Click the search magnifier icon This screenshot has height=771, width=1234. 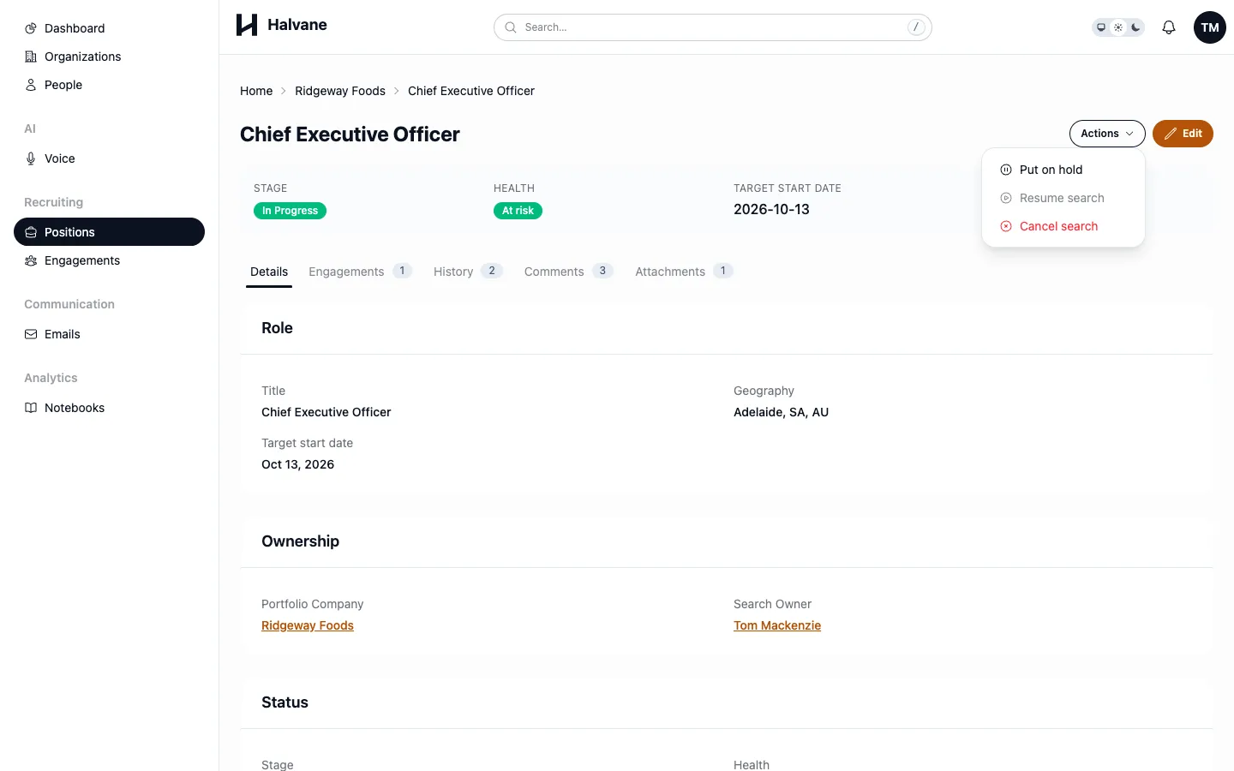tap(511, 27)
